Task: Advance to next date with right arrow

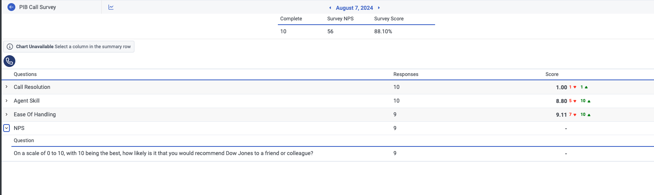Action: click(379, 8)
